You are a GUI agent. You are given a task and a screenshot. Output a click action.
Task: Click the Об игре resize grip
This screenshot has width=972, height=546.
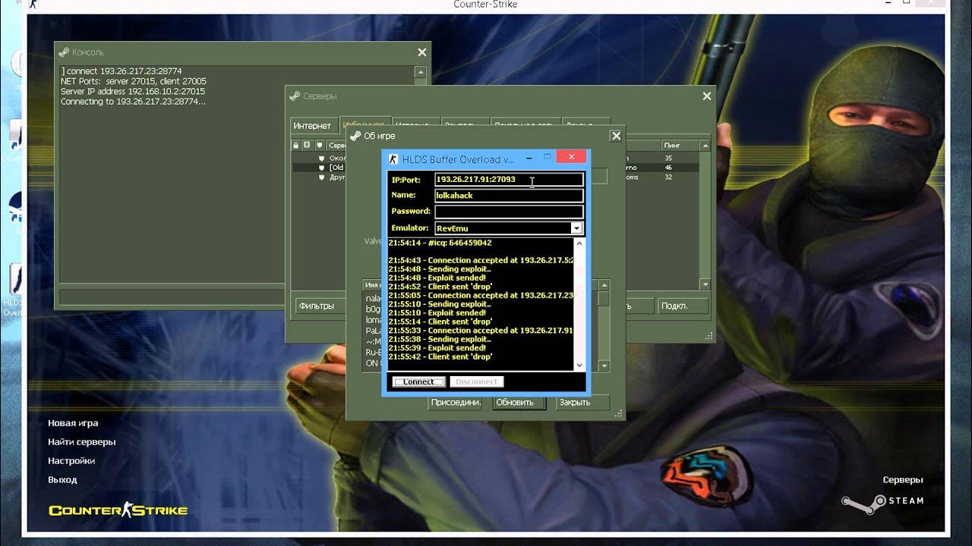pos(618,414)
